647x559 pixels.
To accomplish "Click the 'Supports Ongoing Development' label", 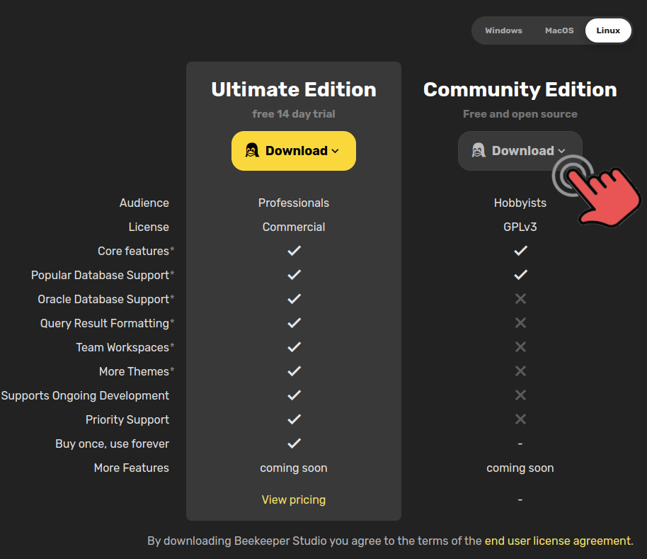I will point(85,395).
